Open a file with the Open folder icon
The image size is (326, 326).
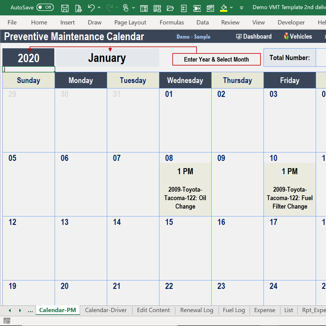[170, 8]
